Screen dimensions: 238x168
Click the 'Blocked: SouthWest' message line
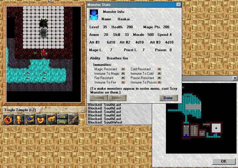click(105, 122)
